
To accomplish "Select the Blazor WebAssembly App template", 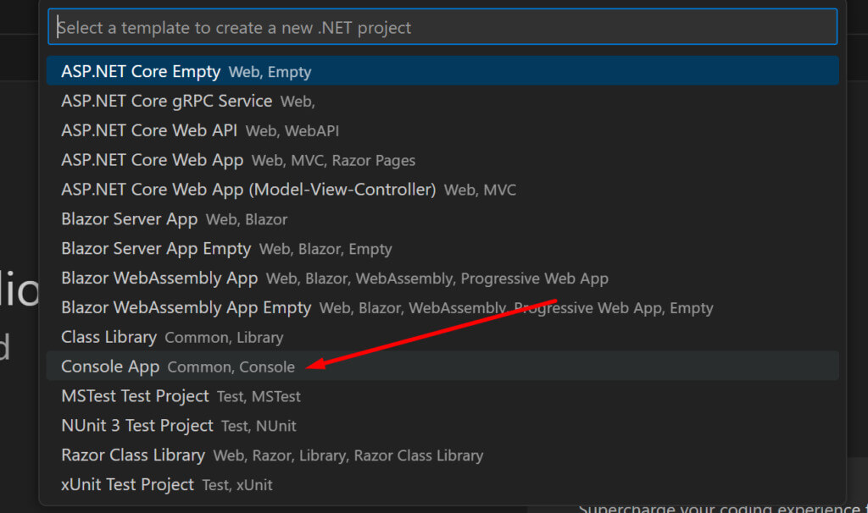I will pyautogui.click(x=159, y=278).
